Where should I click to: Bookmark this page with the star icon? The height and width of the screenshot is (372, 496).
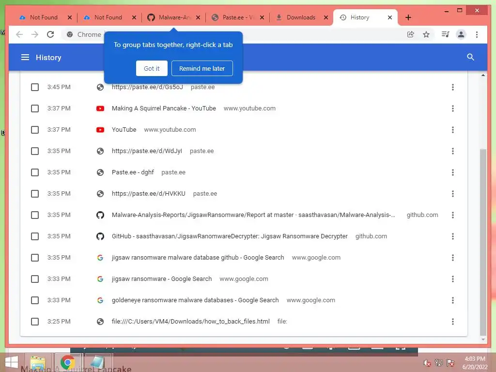[x=426, y=34]
